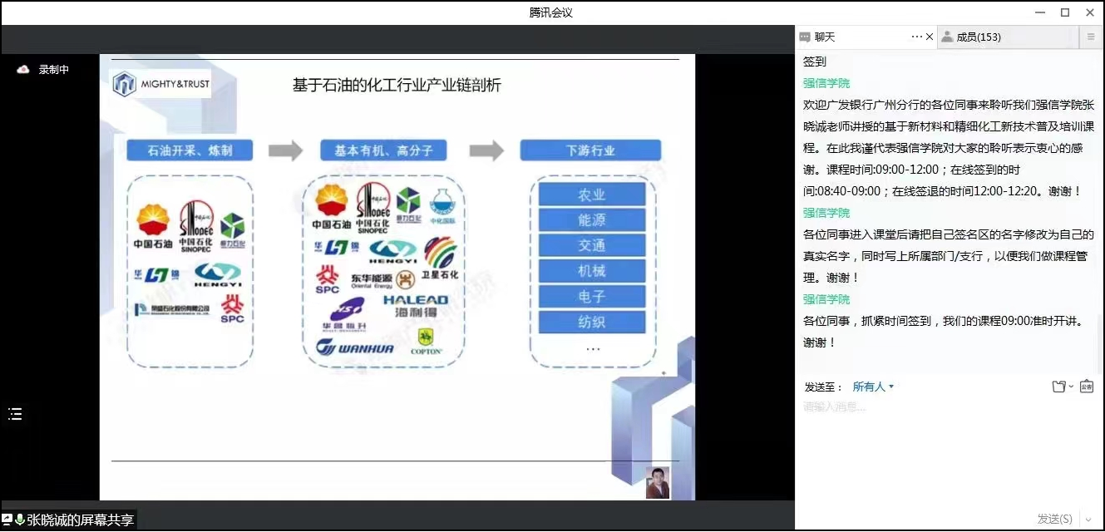This screenshot has height=532, width=1105.
Task: Click the SINOPEC logo in the middle column
Action: [372, 208]
